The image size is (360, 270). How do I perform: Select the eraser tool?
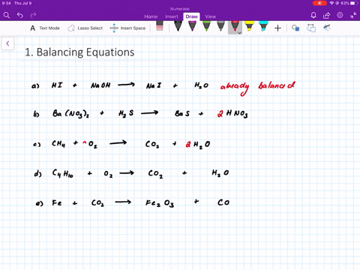tap(159, 26)
